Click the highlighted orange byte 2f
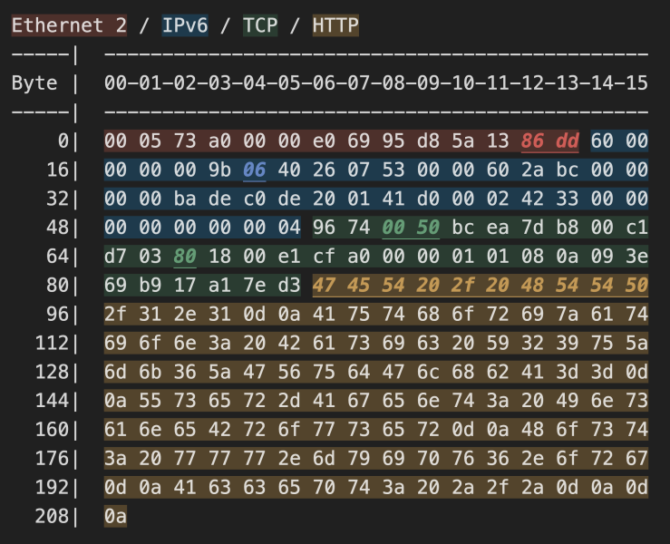The width and height of the screenshot is (670, 544). (x=462, y=285)
